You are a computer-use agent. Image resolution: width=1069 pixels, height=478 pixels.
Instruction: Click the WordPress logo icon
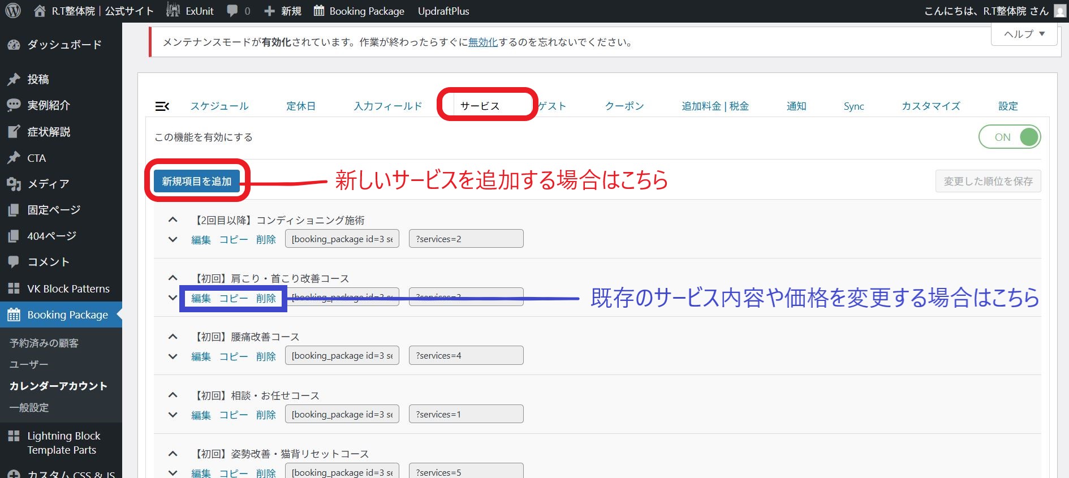12,11
